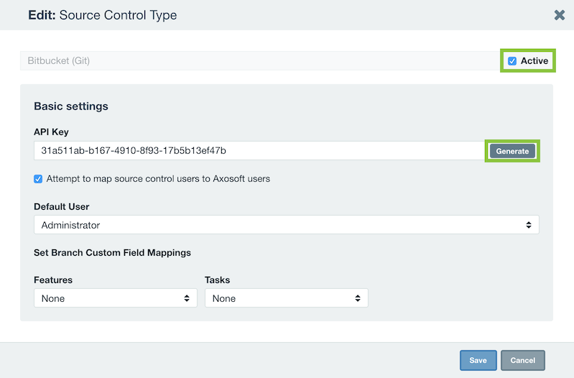
Task: Click the Basic settings heading
Action: pos(71,106)
